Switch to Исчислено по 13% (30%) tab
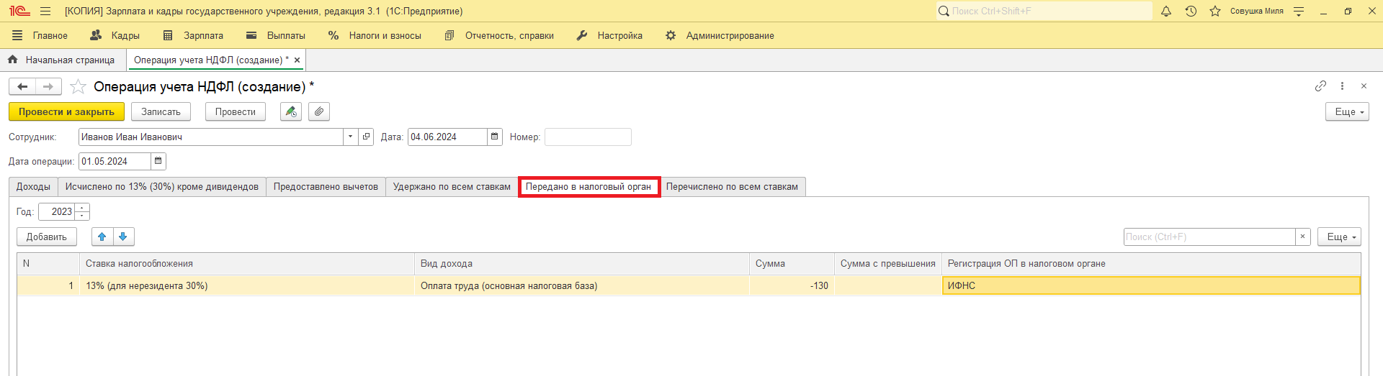Image resolution: width=1383 pixels, height=376 pixels. [x=162, y=187]
